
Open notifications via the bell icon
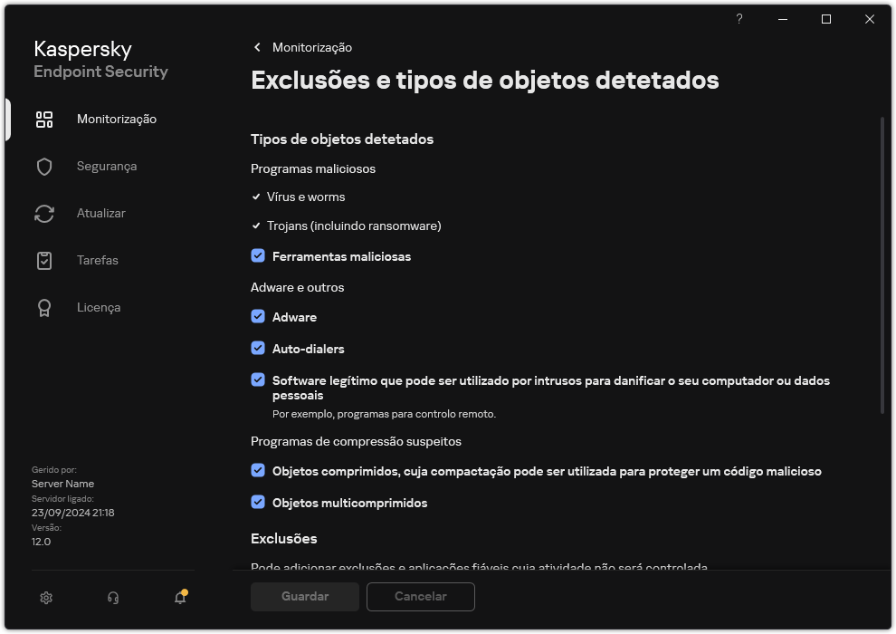point(179,599)
